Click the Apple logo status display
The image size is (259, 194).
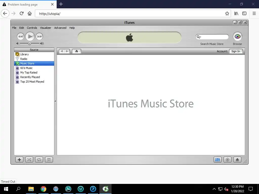tap(129, 37)
